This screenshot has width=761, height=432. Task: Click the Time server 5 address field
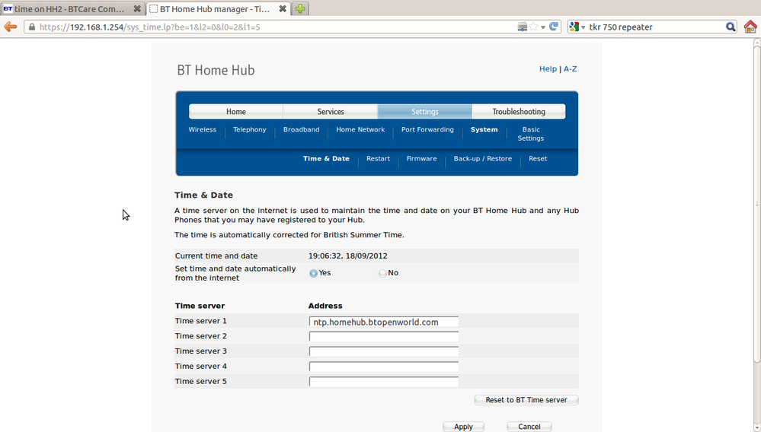click(x=384, y=382)
